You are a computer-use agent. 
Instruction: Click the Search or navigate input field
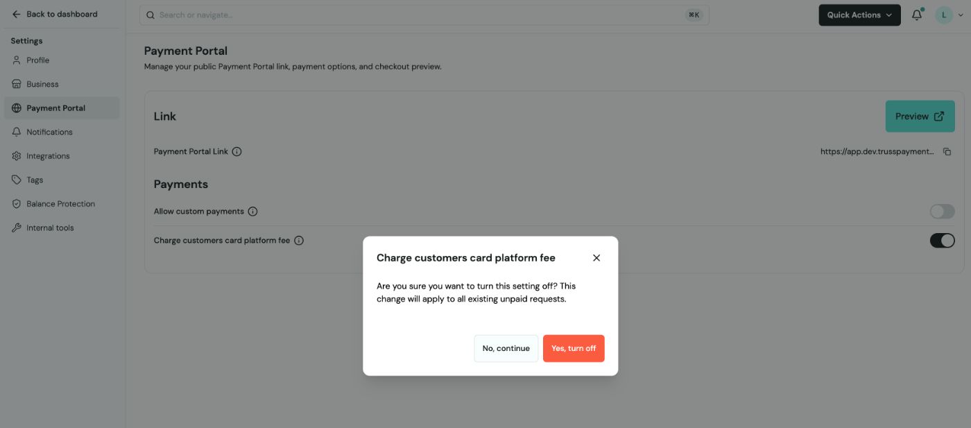pos(424,15)
